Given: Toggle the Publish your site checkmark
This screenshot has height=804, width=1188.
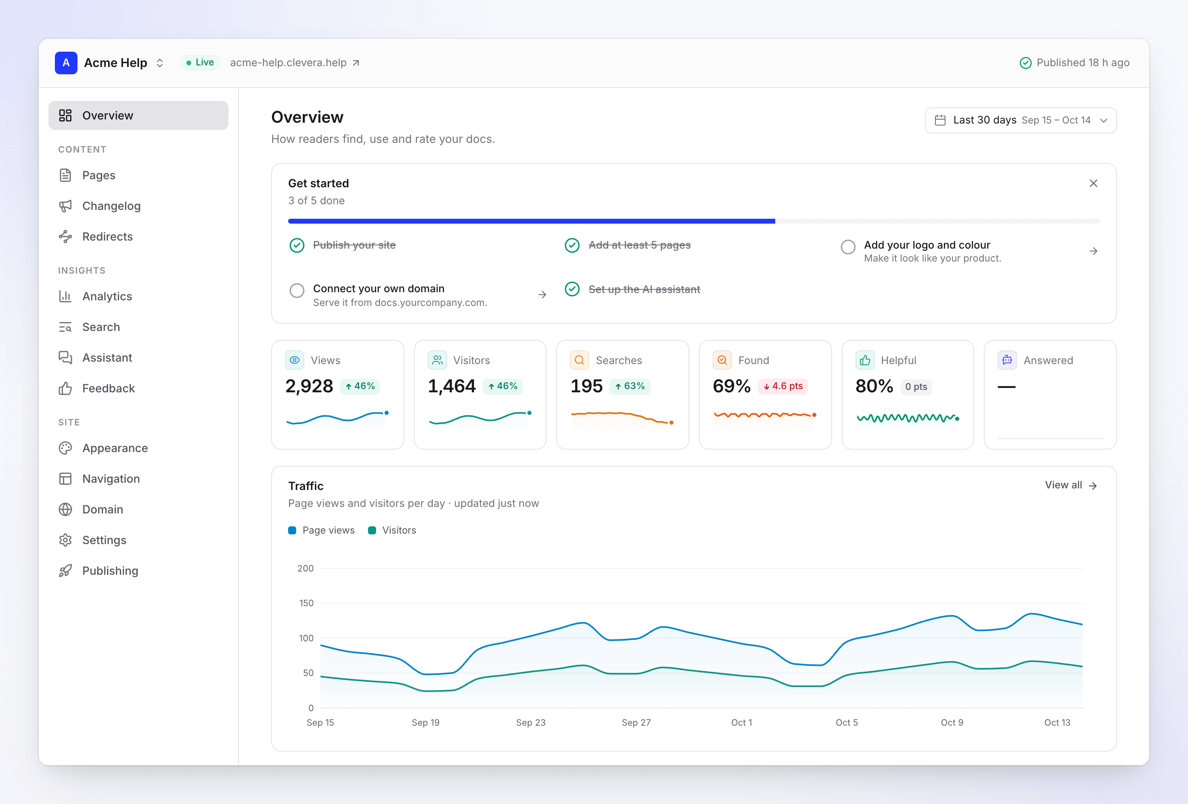Looking at the screenshot, I should tap(297, 245).
